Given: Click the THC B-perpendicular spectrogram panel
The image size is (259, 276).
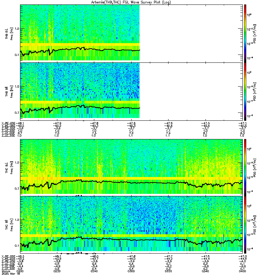Looking at the screenshot, I should point(131,167).
